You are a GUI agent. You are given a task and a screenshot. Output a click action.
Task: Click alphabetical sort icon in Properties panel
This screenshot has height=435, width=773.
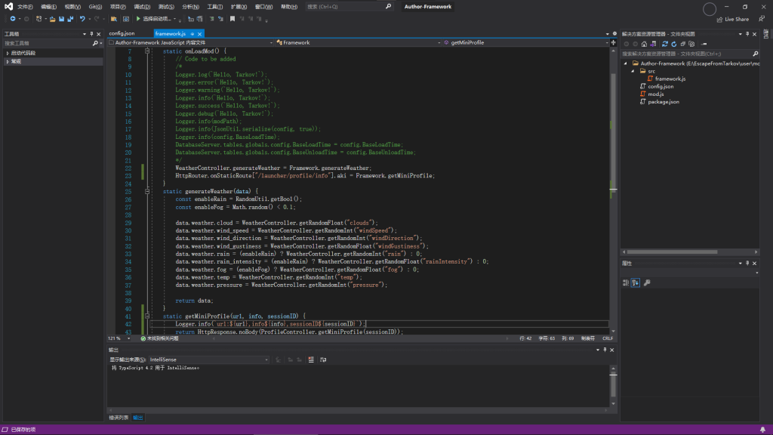pyautogui.click(x=636, y=282)
